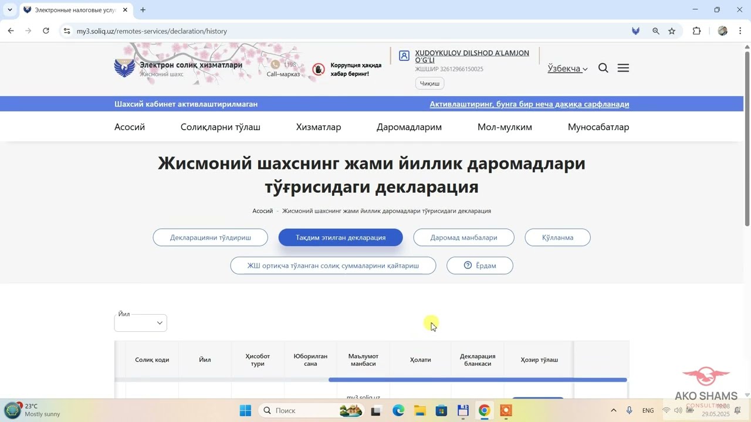Viewport: 751px width, 422px height.
Task: Open site search magnifier
Action: [603, 68]
